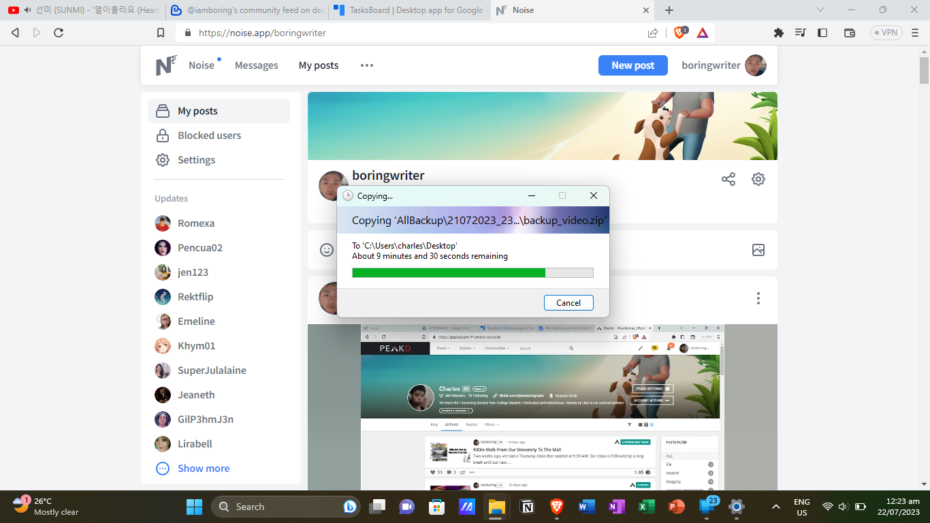Open the post's three-dot options menu
This screenshot has width=930, height=523.
[758, 298]
